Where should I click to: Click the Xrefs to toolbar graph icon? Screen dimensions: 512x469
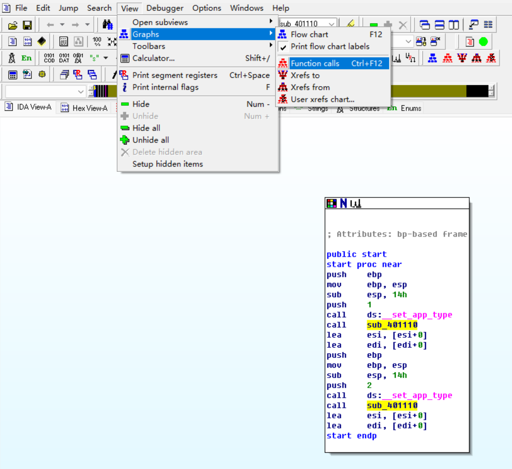[462, 58]
